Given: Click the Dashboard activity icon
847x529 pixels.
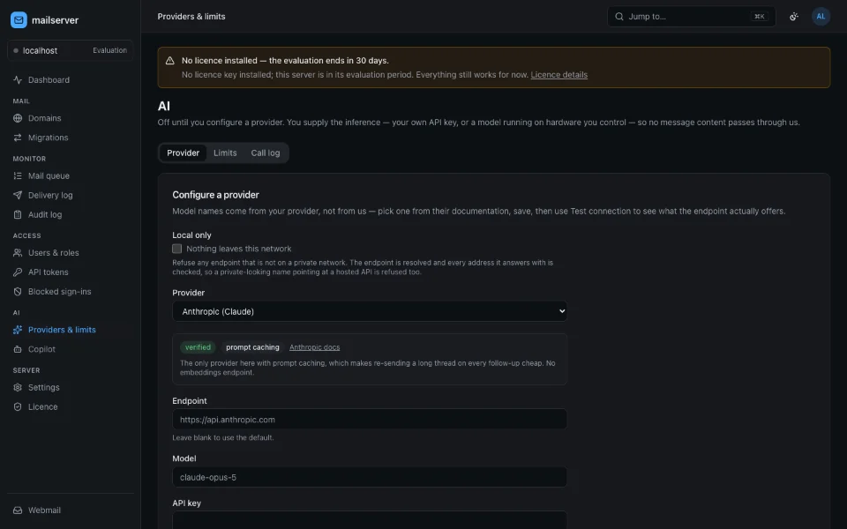Looking at the screenshot, I should coord(18,80).
